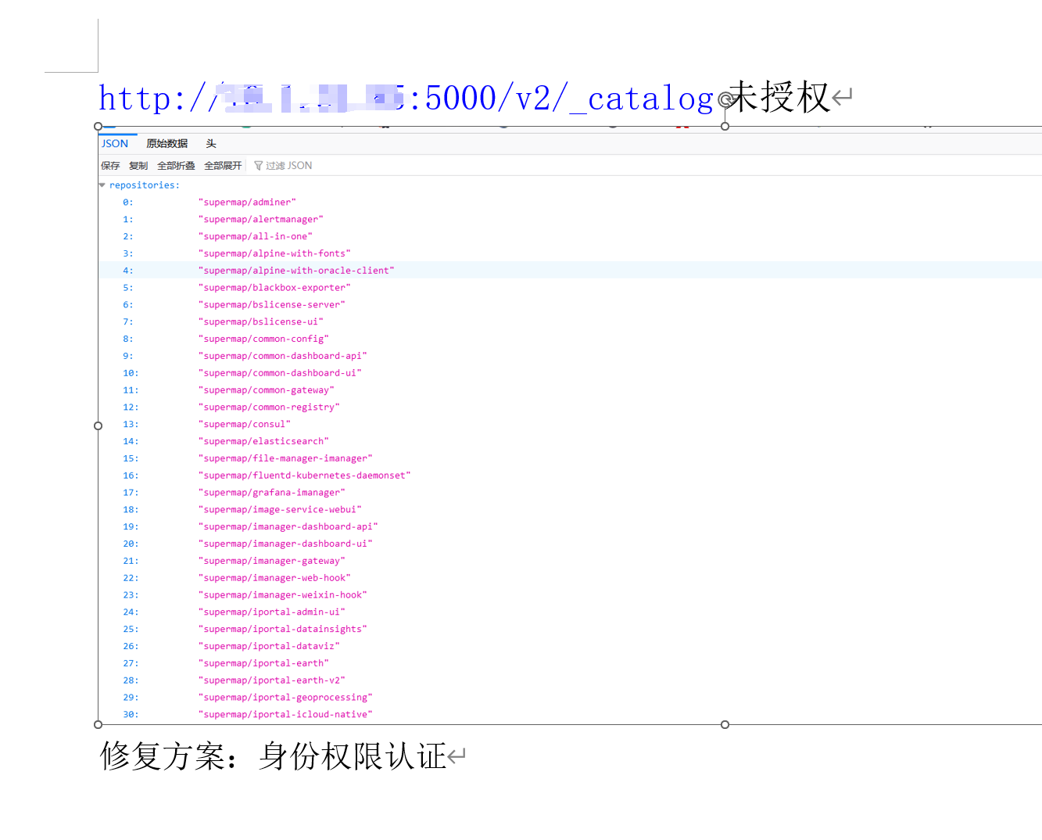Select row "supermap/iportal-datainsights"
The width and height of the screenshot is (1042, 840).
pyautogui.click(x=570, y=630)
